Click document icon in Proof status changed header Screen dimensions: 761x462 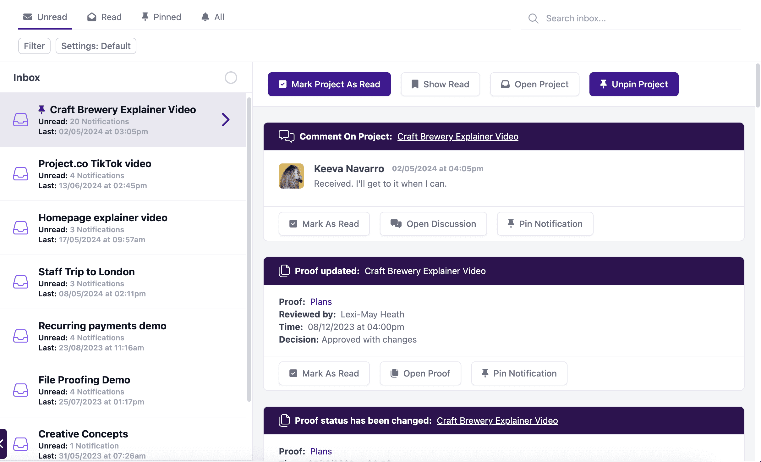(x=284, y=421)
